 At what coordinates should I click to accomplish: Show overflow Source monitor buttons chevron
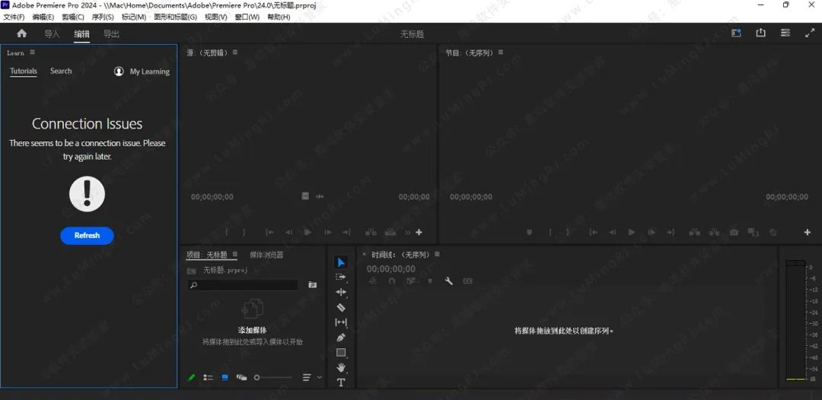click(408, 232)
